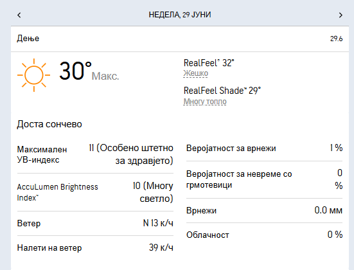Select the Ветер wind speed row

click(95, 223)
